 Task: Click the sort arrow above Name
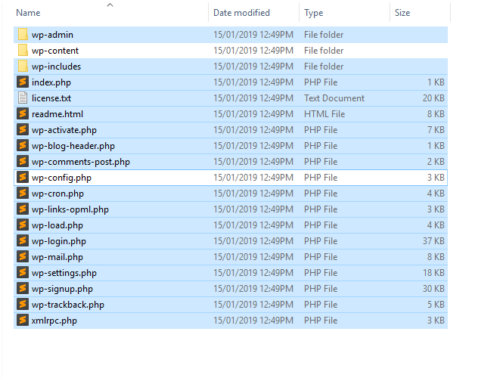[110, 5]
